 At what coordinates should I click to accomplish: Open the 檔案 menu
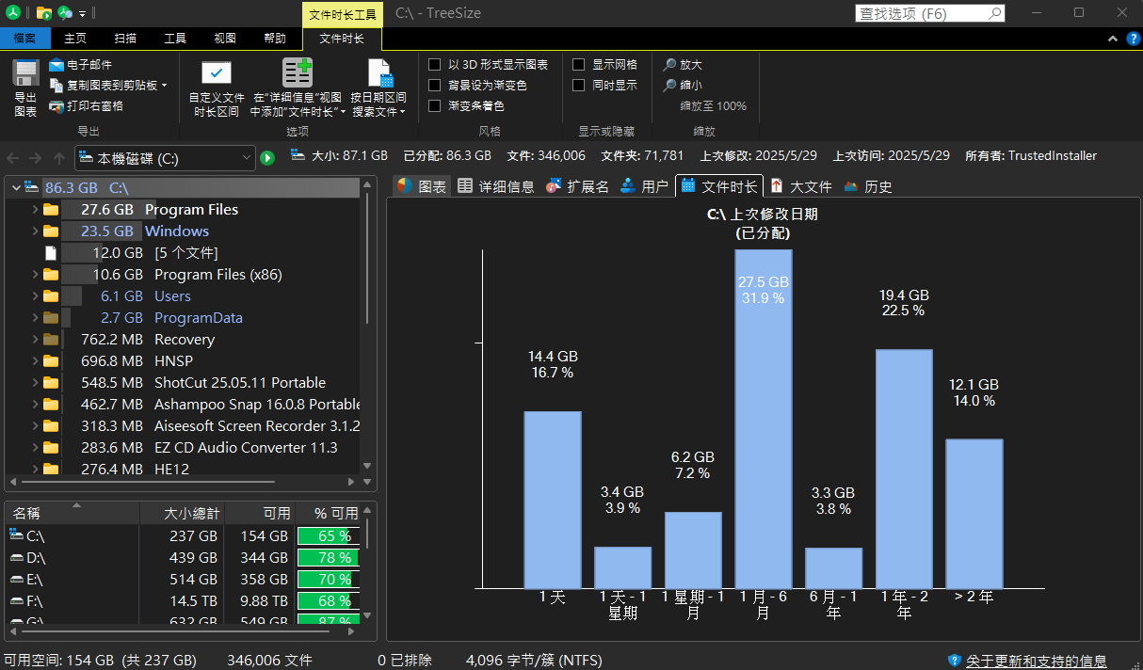click(24, 39)
